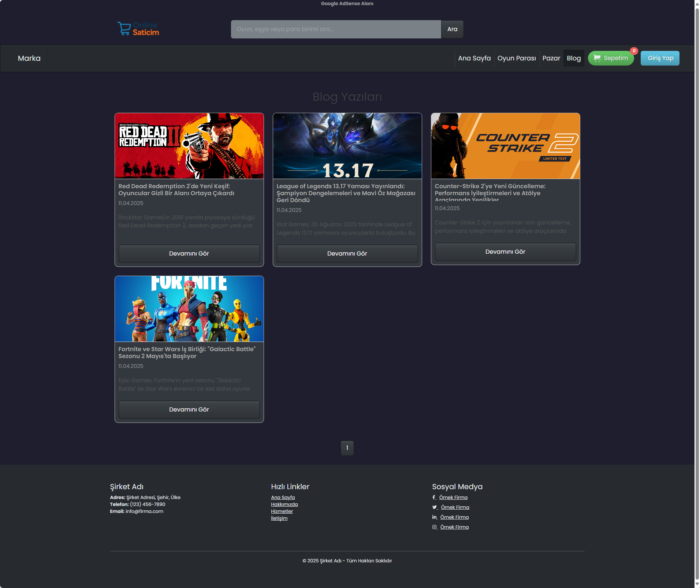Click the Twitter icon in Sosyal Medya
700x588 pixels.
point(435,507)
